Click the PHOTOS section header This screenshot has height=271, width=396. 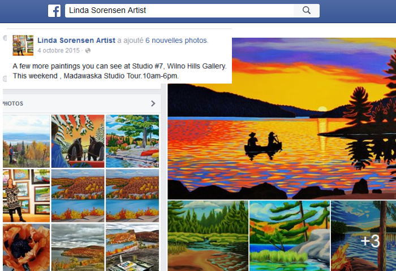pos(12,103)
